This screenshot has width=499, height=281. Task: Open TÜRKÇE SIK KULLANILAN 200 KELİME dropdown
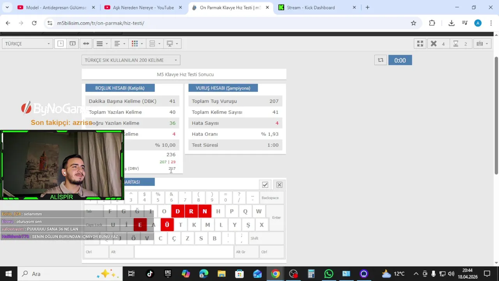(131, 60)
